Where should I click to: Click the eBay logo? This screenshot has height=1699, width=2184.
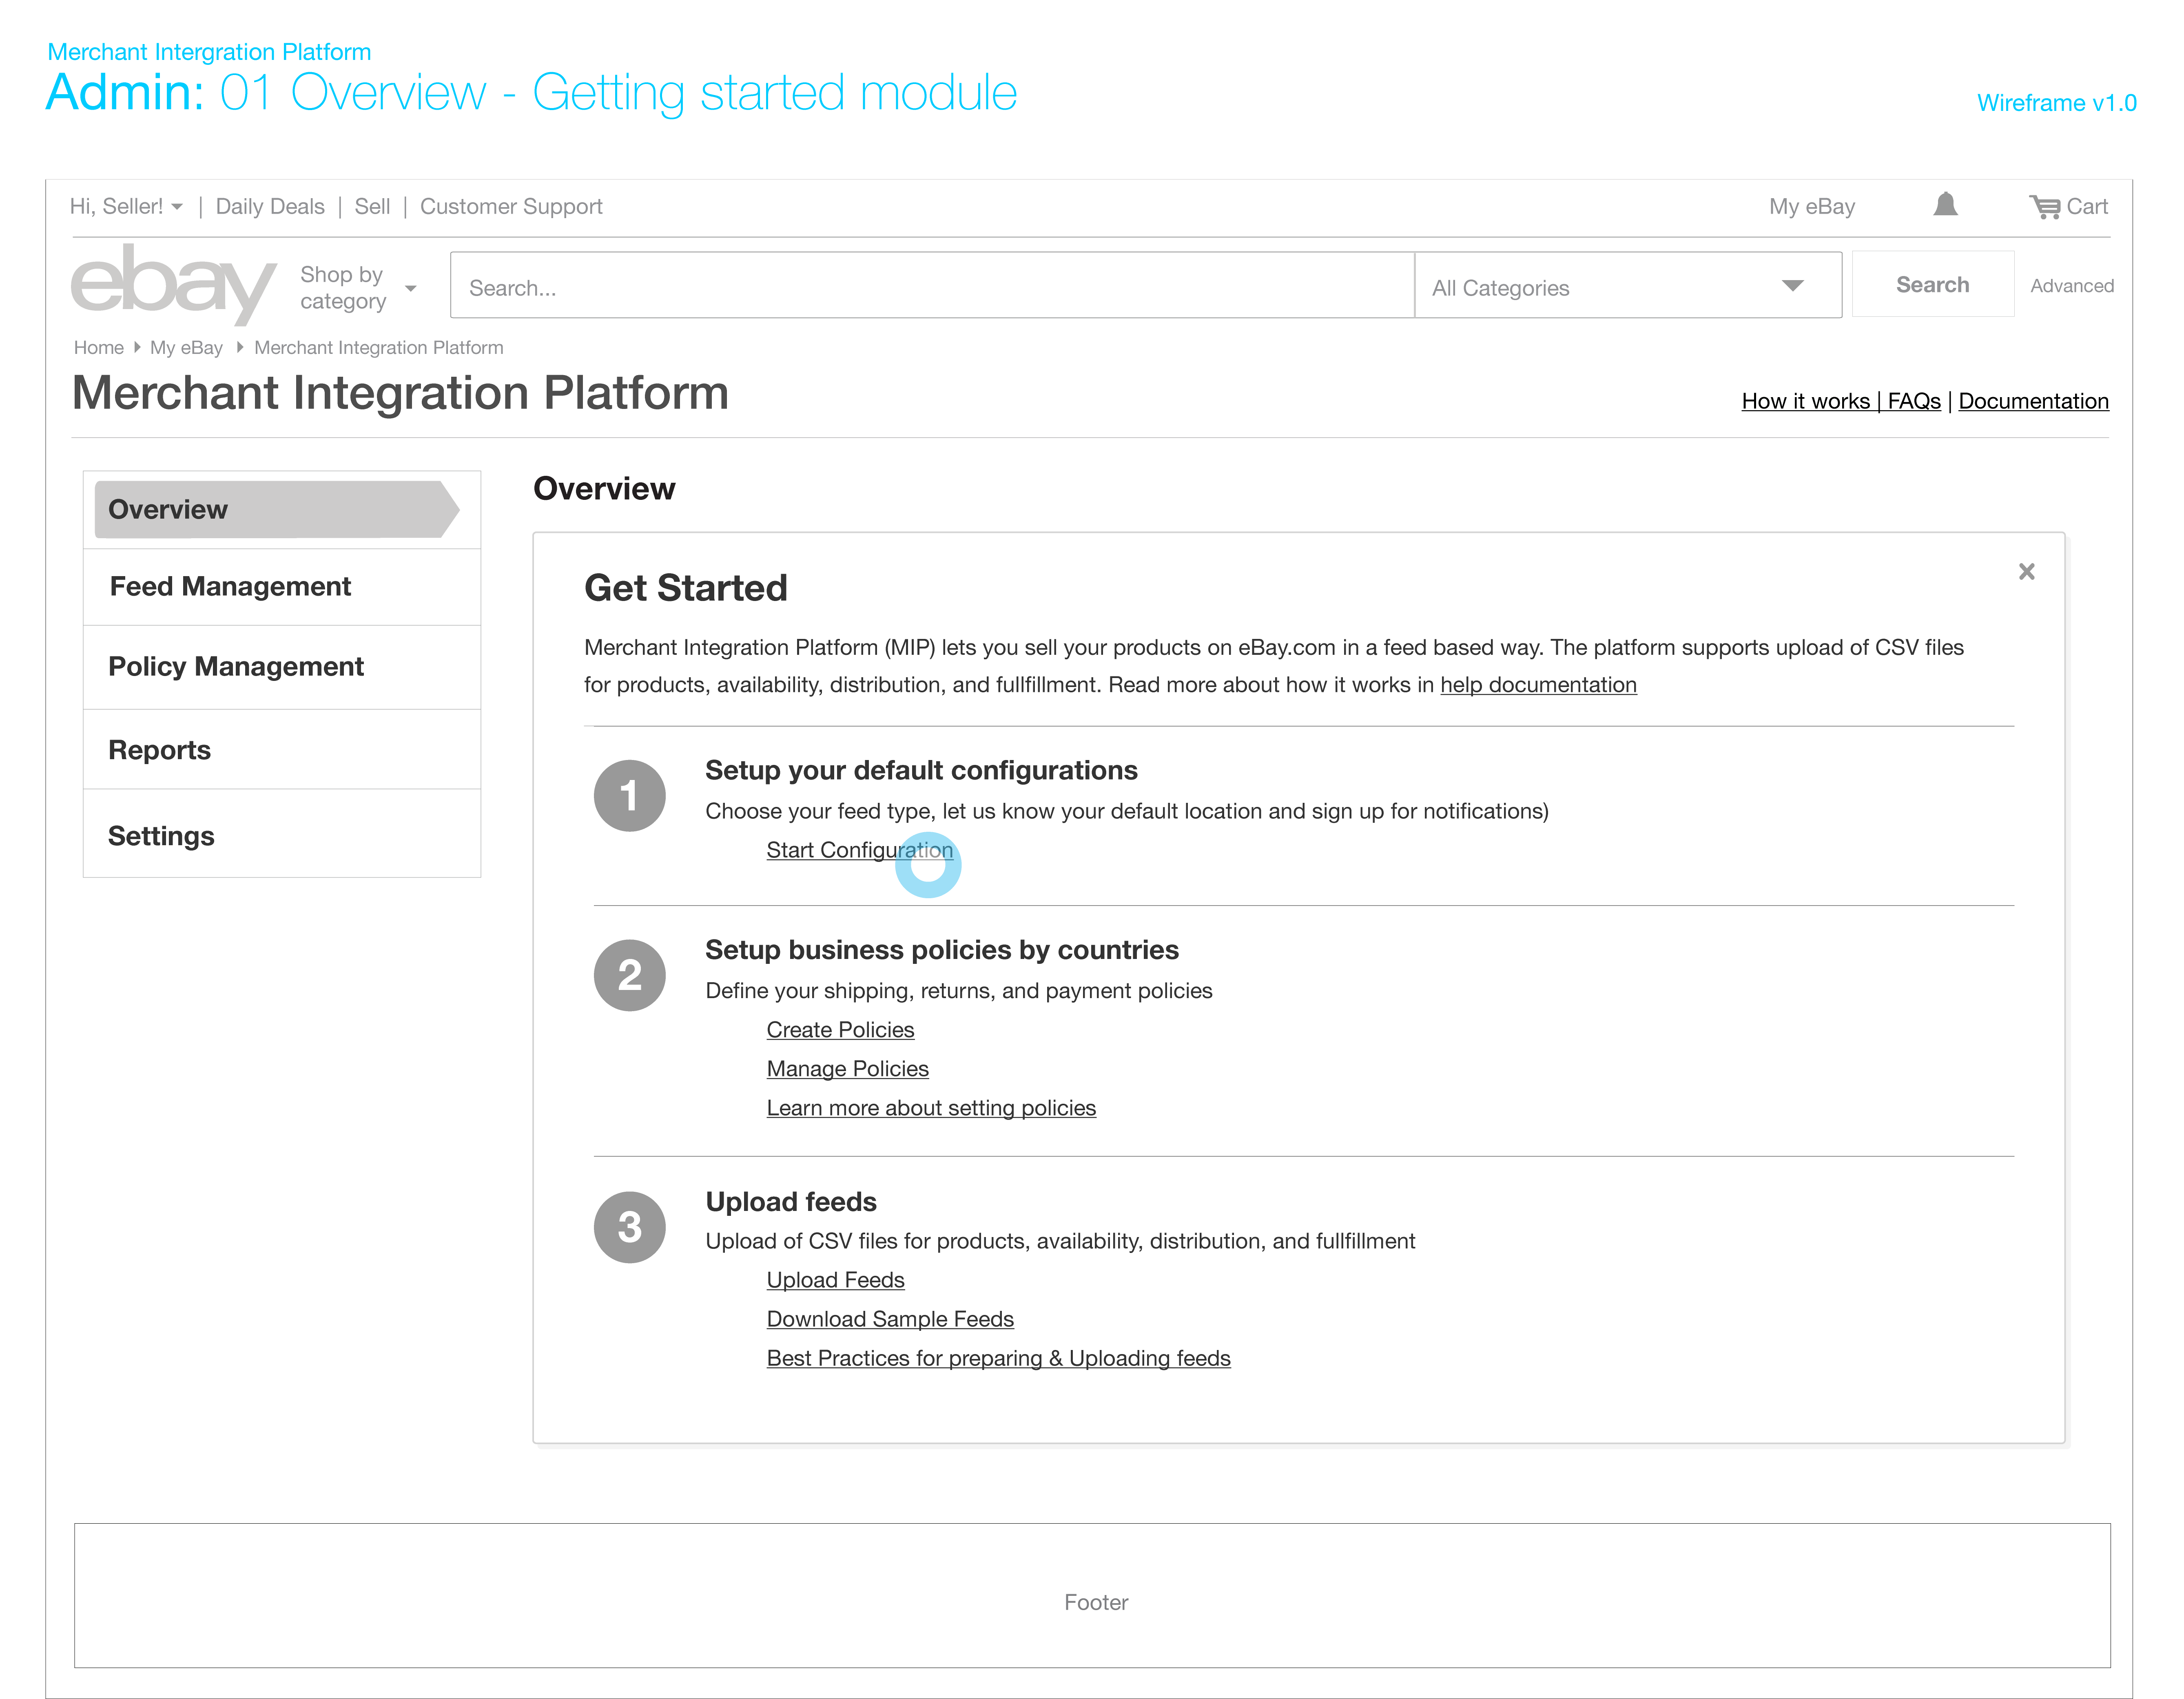(173, 284)
